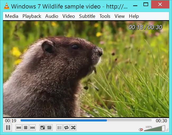The height and width of the screenshot is (135, 172).
Task: Open the Playback menu
Action: tap(32, 16)
